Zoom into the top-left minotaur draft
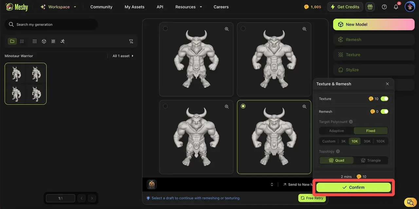The height and width of the screenshot is (209, 419). (x=227, y=29)
